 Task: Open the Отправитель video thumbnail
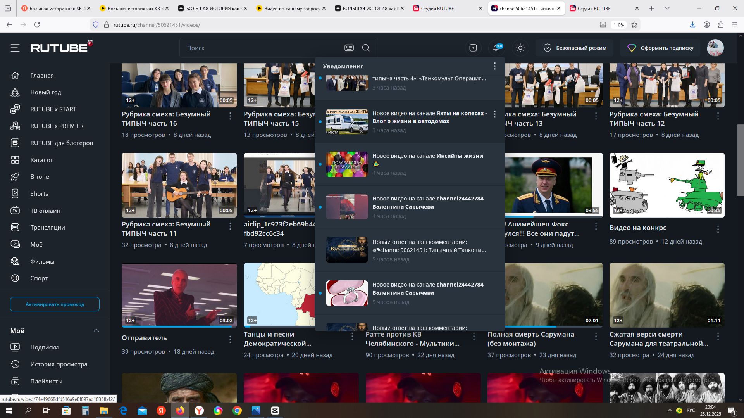(179, 295)
